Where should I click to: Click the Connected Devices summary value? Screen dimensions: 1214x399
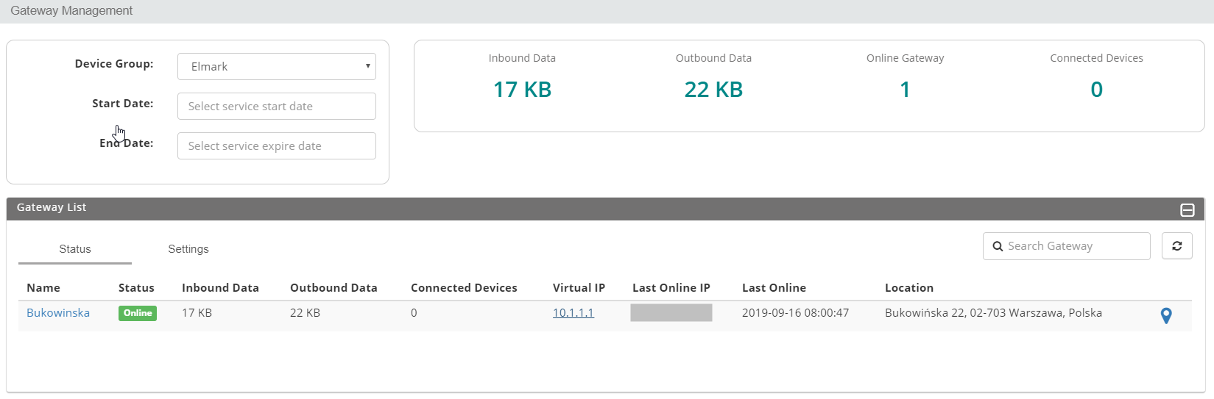click(x=1096, y=90)
